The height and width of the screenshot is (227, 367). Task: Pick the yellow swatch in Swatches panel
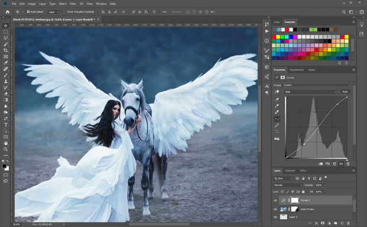(x=278, y=37)
